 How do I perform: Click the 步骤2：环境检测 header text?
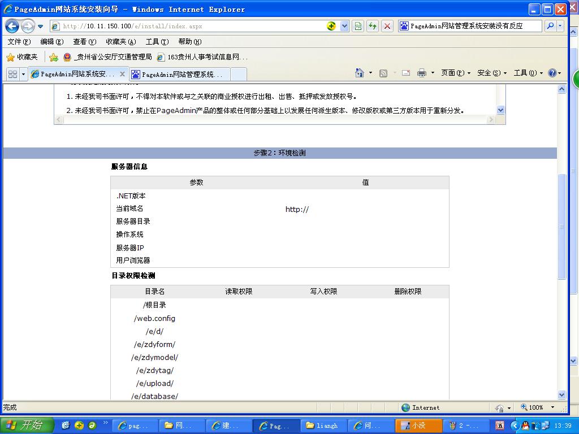(x=279, y=153)
